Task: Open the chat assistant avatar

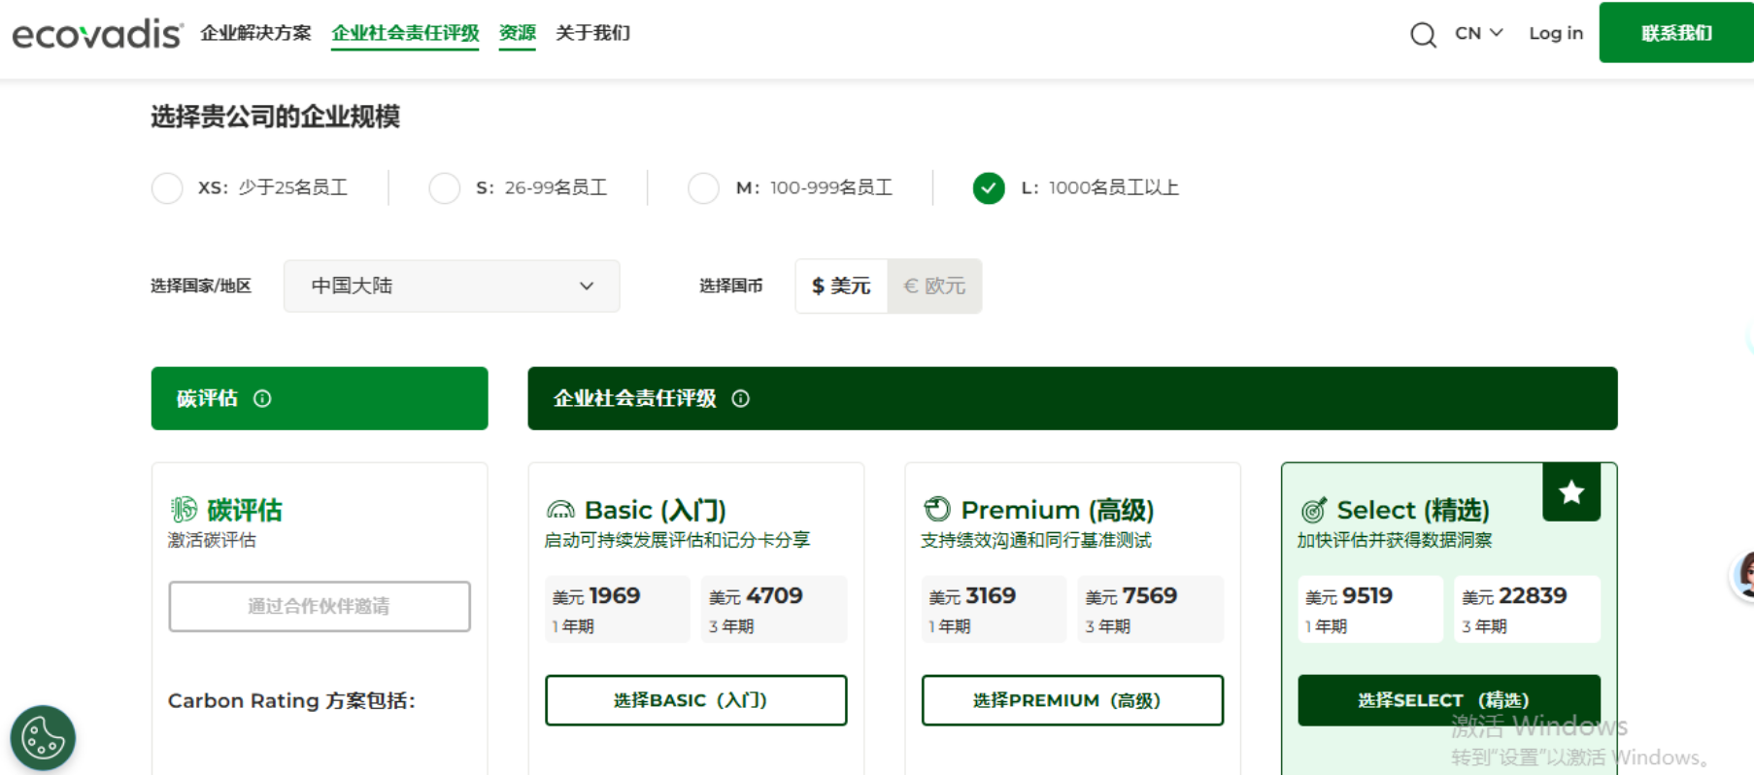Action: tap(1744, 576)
